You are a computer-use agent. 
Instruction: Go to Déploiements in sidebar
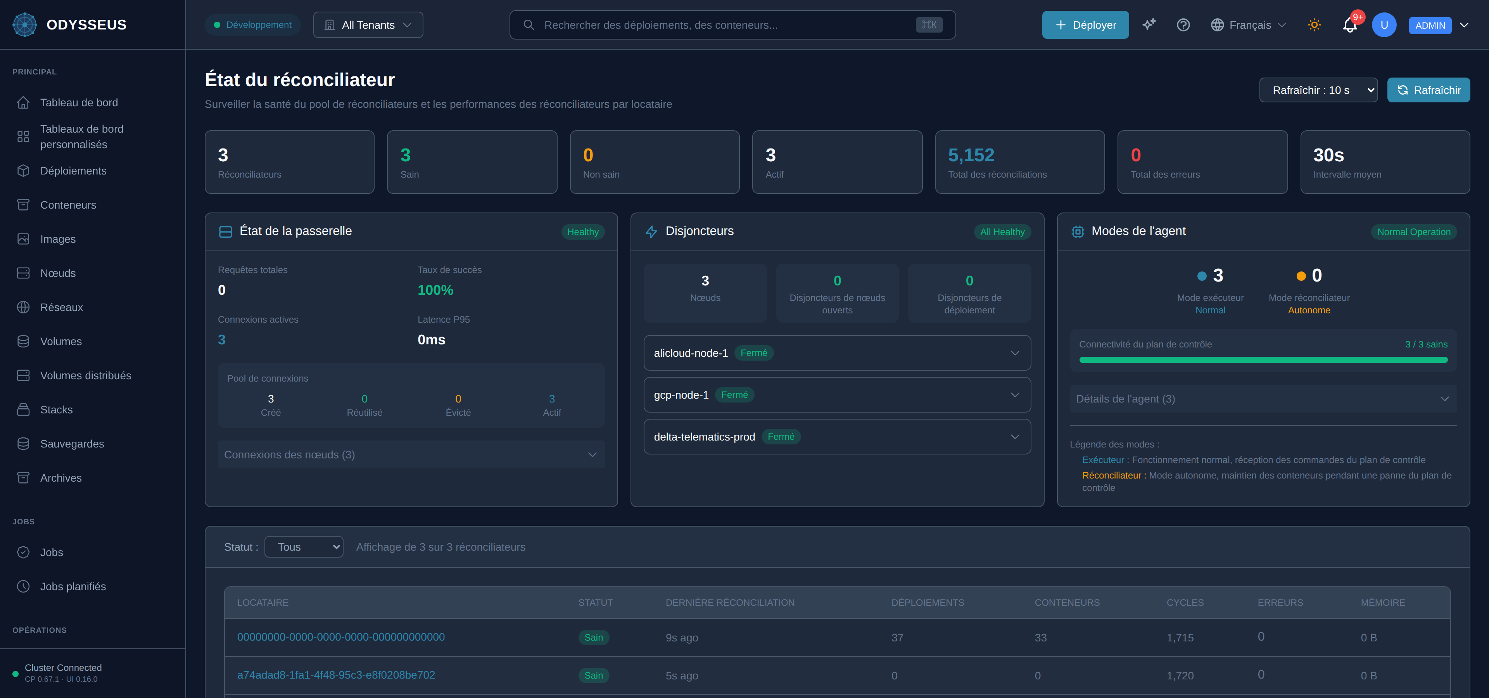point(93,171)
